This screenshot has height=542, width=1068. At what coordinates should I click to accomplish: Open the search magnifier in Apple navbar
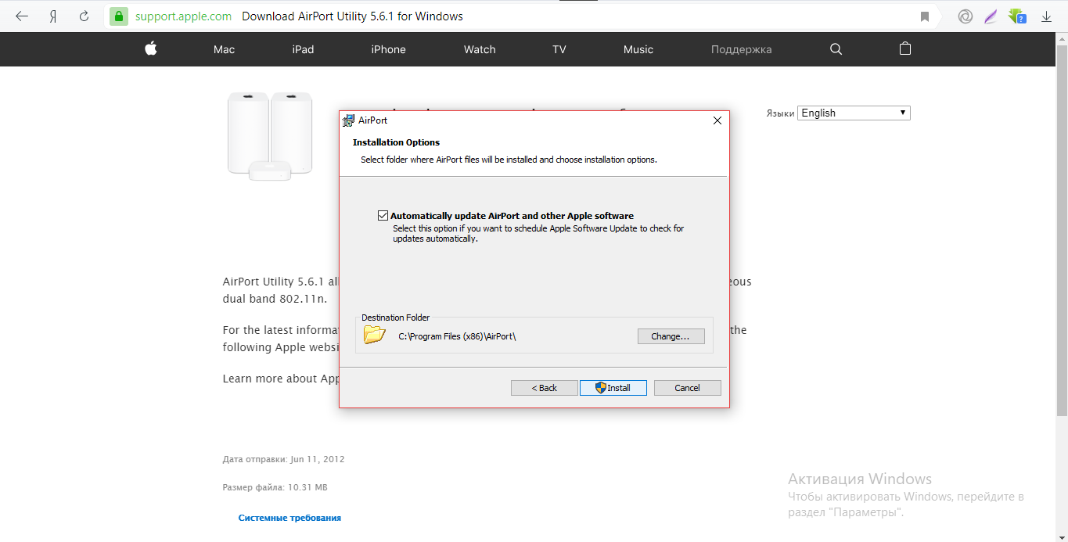coord(836,49)
